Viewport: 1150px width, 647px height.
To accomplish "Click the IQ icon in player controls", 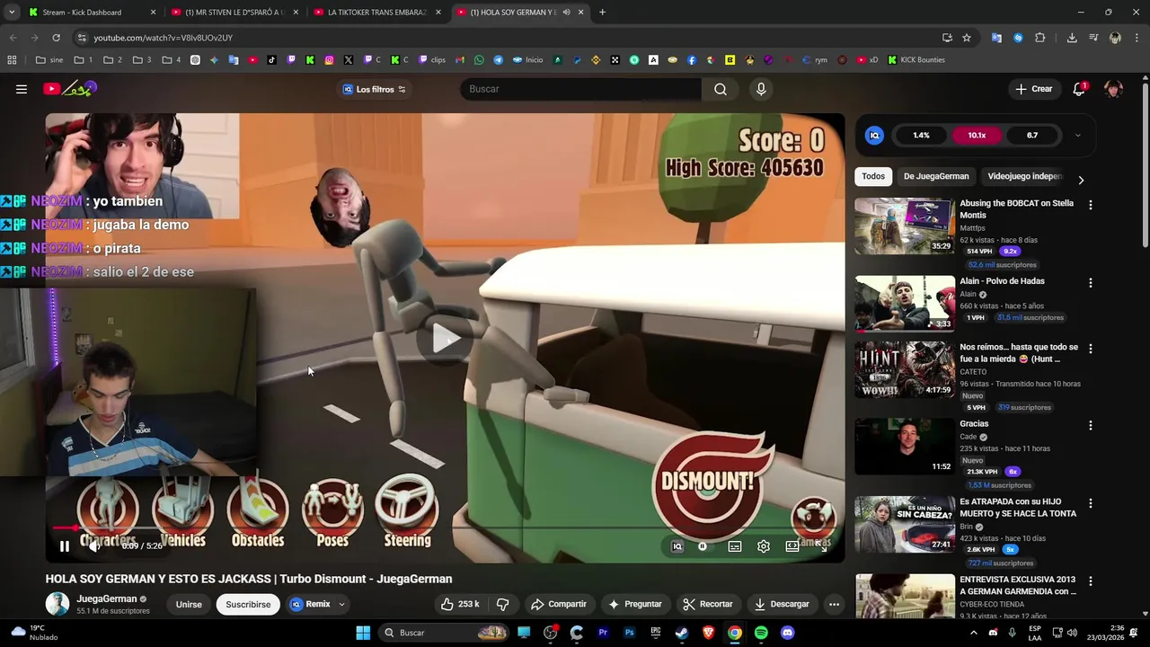I will pyautogui.click(x=677, y=546).
